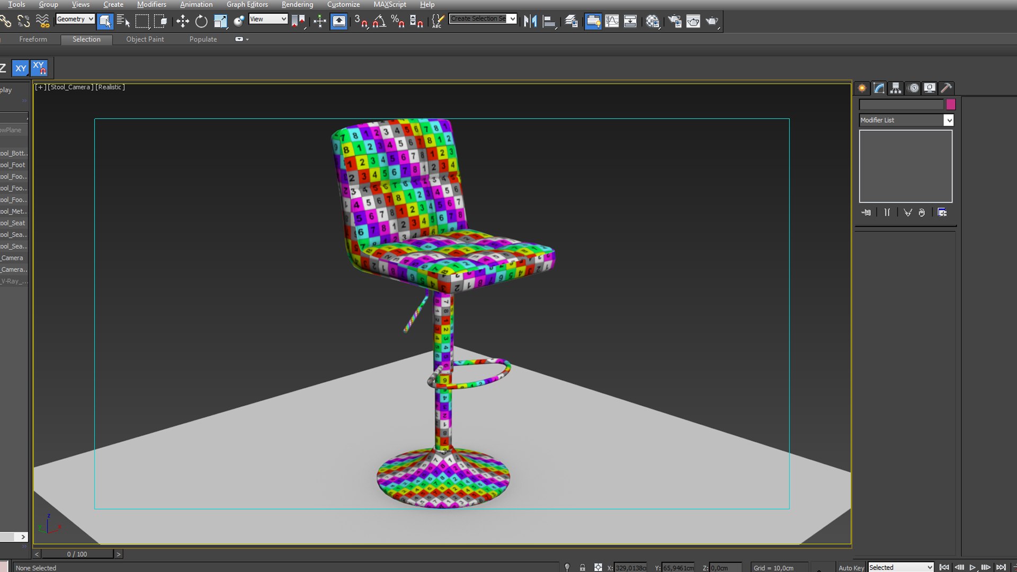
Task: Open the Geometry selection filter dropdown
Action: click(x=75, y=19)
